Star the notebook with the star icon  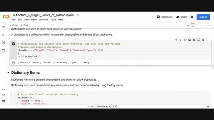(78, 15)
